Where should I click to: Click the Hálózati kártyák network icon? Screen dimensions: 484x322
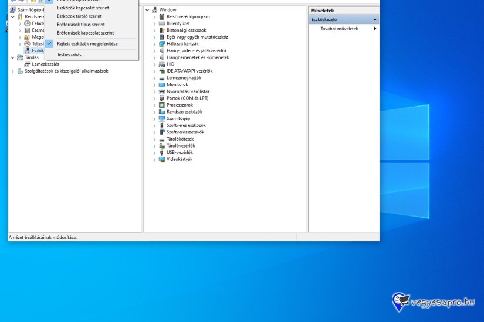[x=162, y=44]
